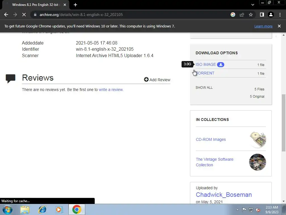286x215 pixels.
Task: Open Windows Explorer from the taskbar
Action: point(25,209)
